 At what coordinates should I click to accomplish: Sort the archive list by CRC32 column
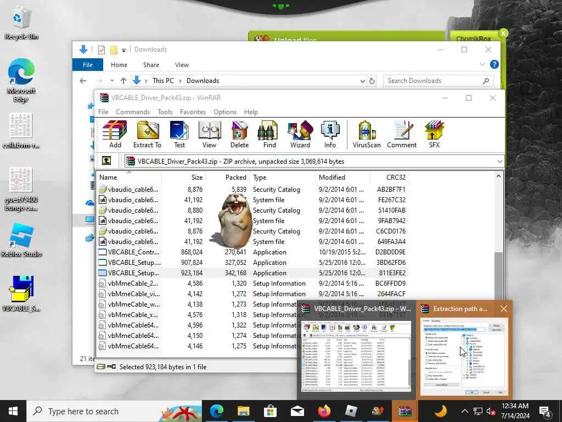point(389,177)
